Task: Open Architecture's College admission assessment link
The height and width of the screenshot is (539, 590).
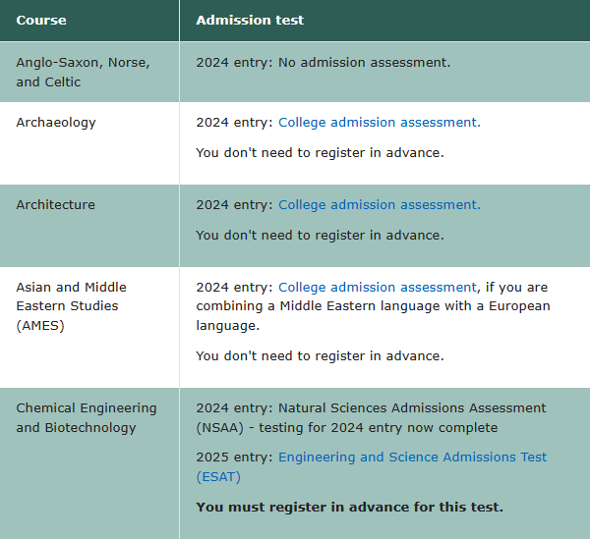Action: (380, 205)
